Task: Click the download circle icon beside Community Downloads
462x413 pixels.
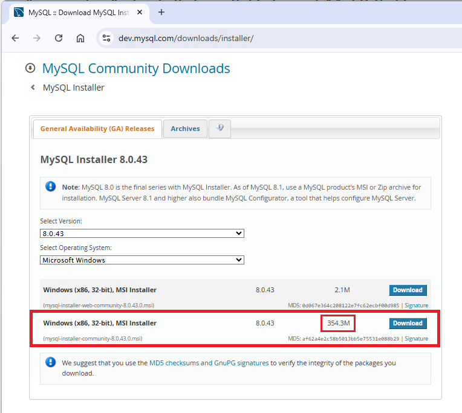Action: [30, 68]
